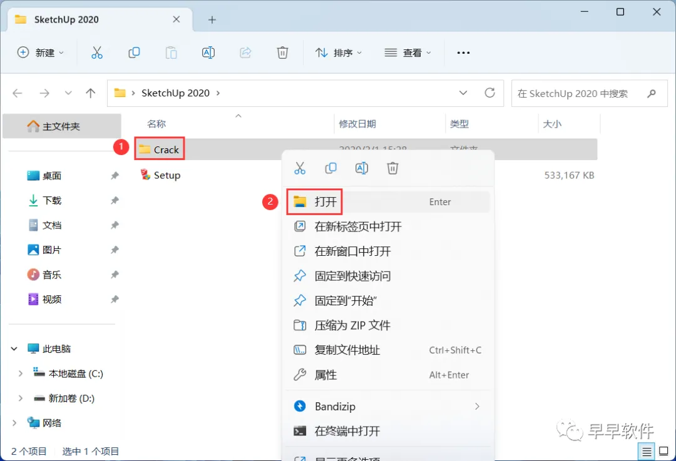The height and width of the screenshot is (461, 676).
Task: Unpin Music (音乐) from quick access
Action: coord(115,275)
